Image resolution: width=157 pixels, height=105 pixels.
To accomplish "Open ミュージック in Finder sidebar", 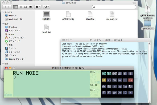I will point(13,52).
